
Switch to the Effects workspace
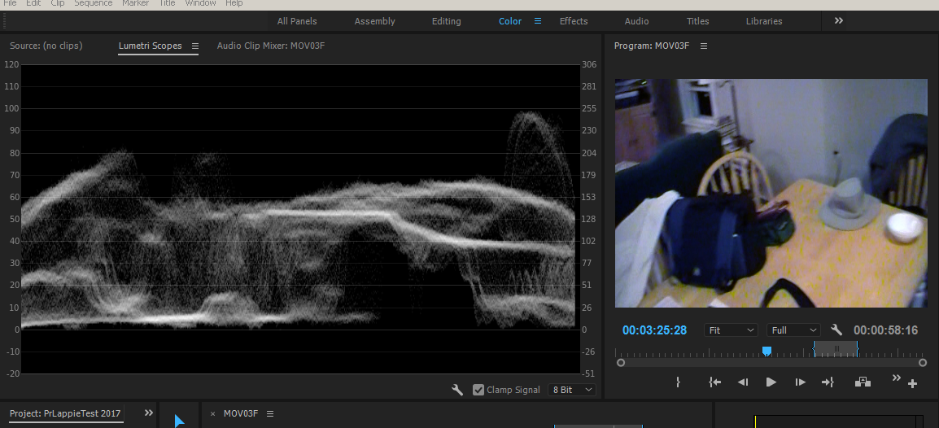tap(574, 21)
